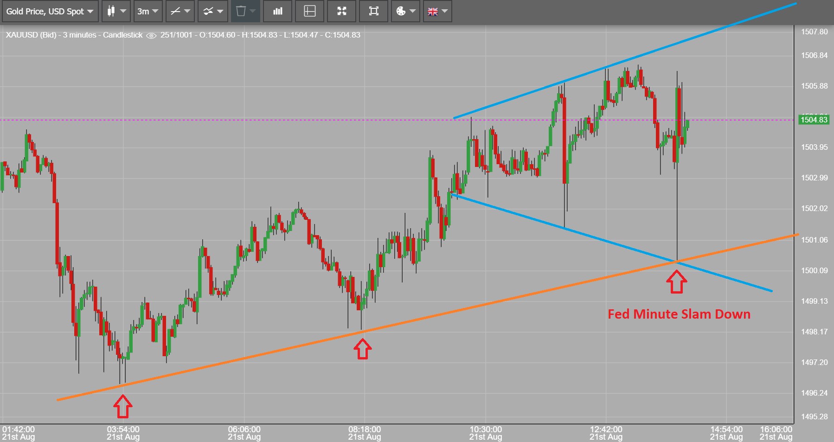This screenshot has height=442, width=834.
Task: Click the square frame fit-chart icon
Action: pyautogui.click(x=373, y=11)
